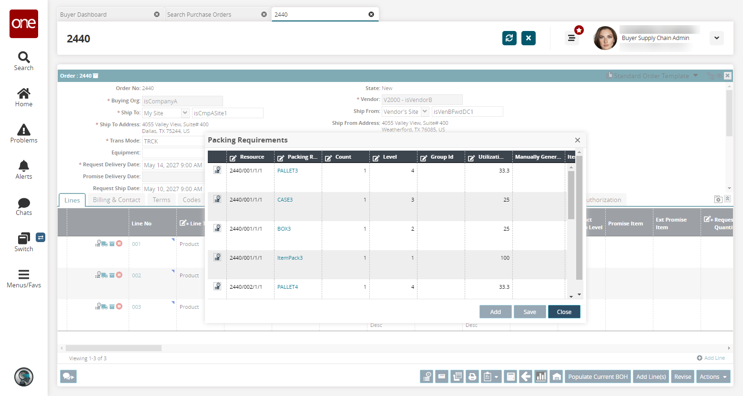Open Chats from the left sidebar
This screenshot has height=396, width=743.
pos(24,206)
